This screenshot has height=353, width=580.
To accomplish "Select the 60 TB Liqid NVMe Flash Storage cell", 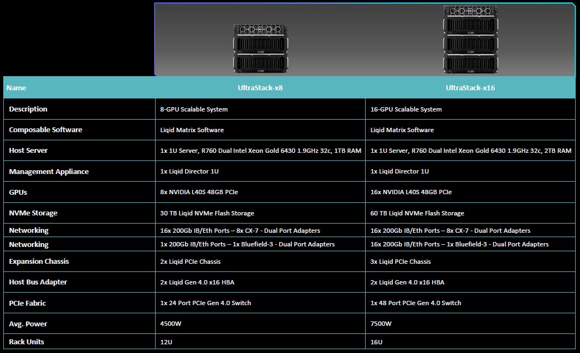I will pos(417,213).
